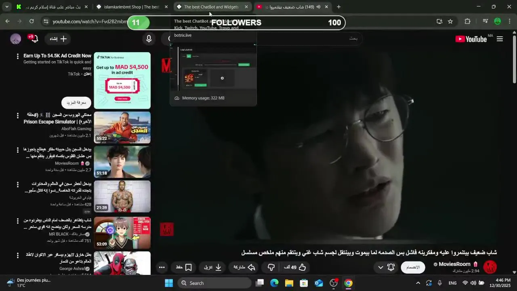This screenshot has width=517, height=291.
Task: Open the weather widget showing 13°C
Action: click(28, 283)
